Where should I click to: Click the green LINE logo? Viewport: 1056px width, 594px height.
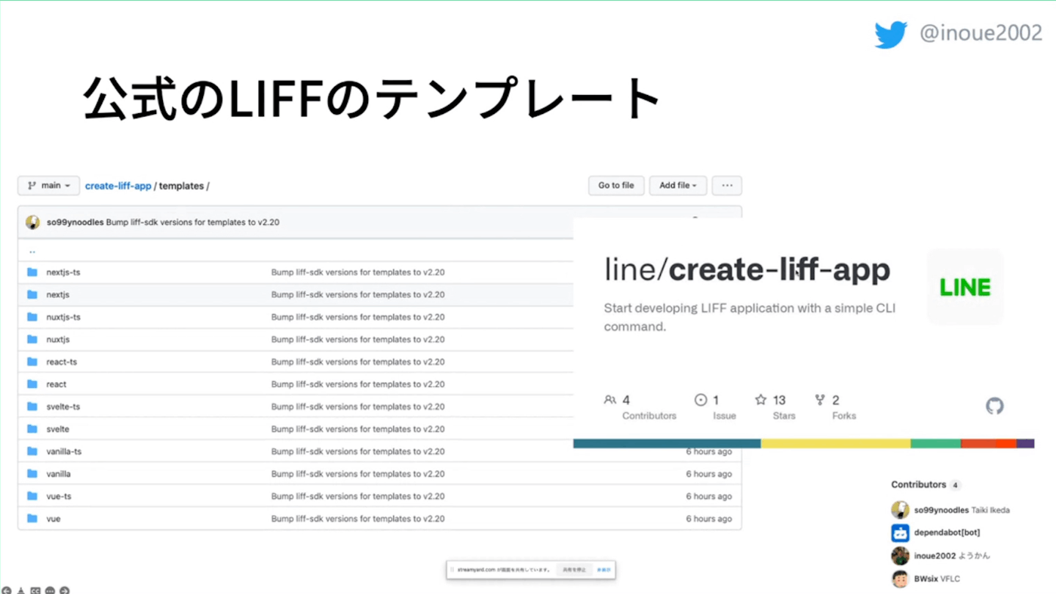point(965,287)
